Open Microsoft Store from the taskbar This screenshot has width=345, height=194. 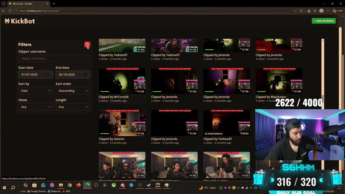tap(34, 185)
